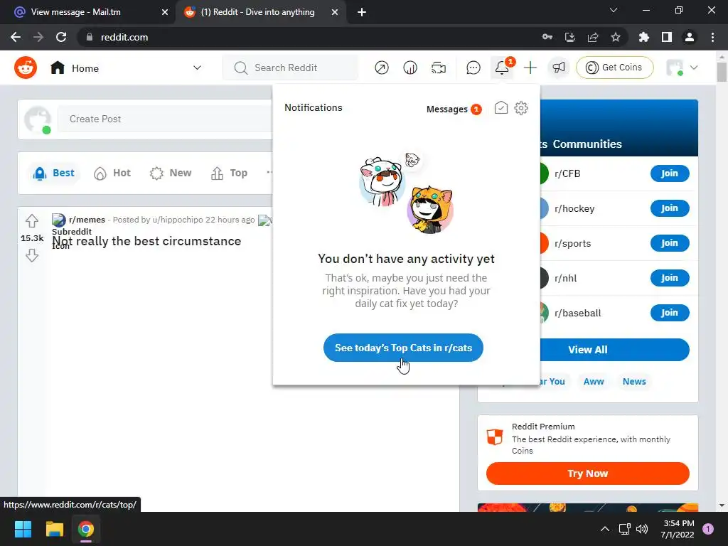Open Chrome extensions puzzle icon
Screen dimensions: 728x546
coord(644,37)
